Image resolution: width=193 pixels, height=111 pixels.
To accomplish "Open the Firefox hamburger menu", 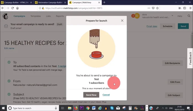I will [x=190, y=8].
